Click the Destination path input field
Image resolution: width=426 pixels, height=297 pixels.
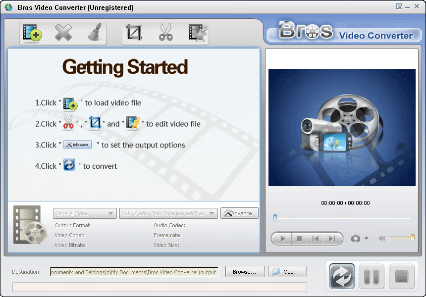click(x=134, y=272)
